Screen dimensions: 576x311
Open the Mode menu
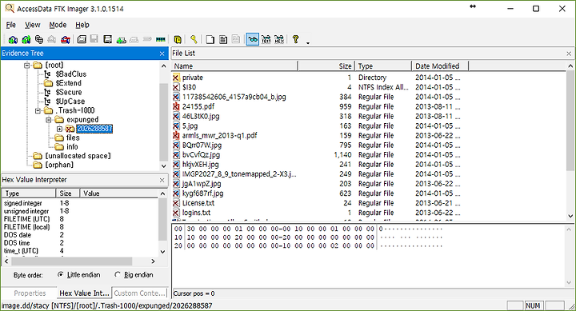pyautogui.click(x=58, y=25)
